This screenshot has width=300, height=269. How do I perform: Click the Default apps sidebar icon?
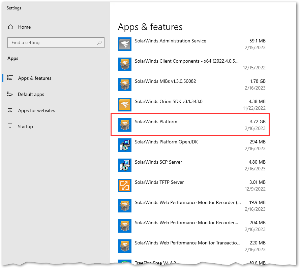point(10,94)
